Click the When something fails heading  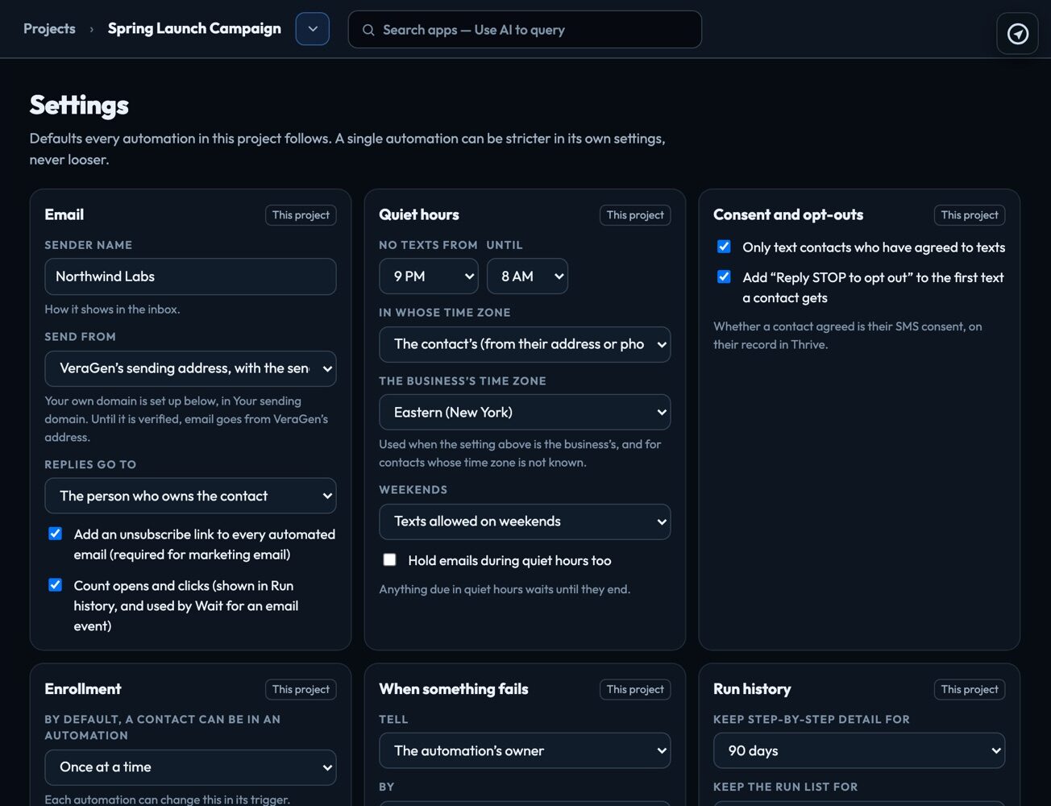point(454,689)
